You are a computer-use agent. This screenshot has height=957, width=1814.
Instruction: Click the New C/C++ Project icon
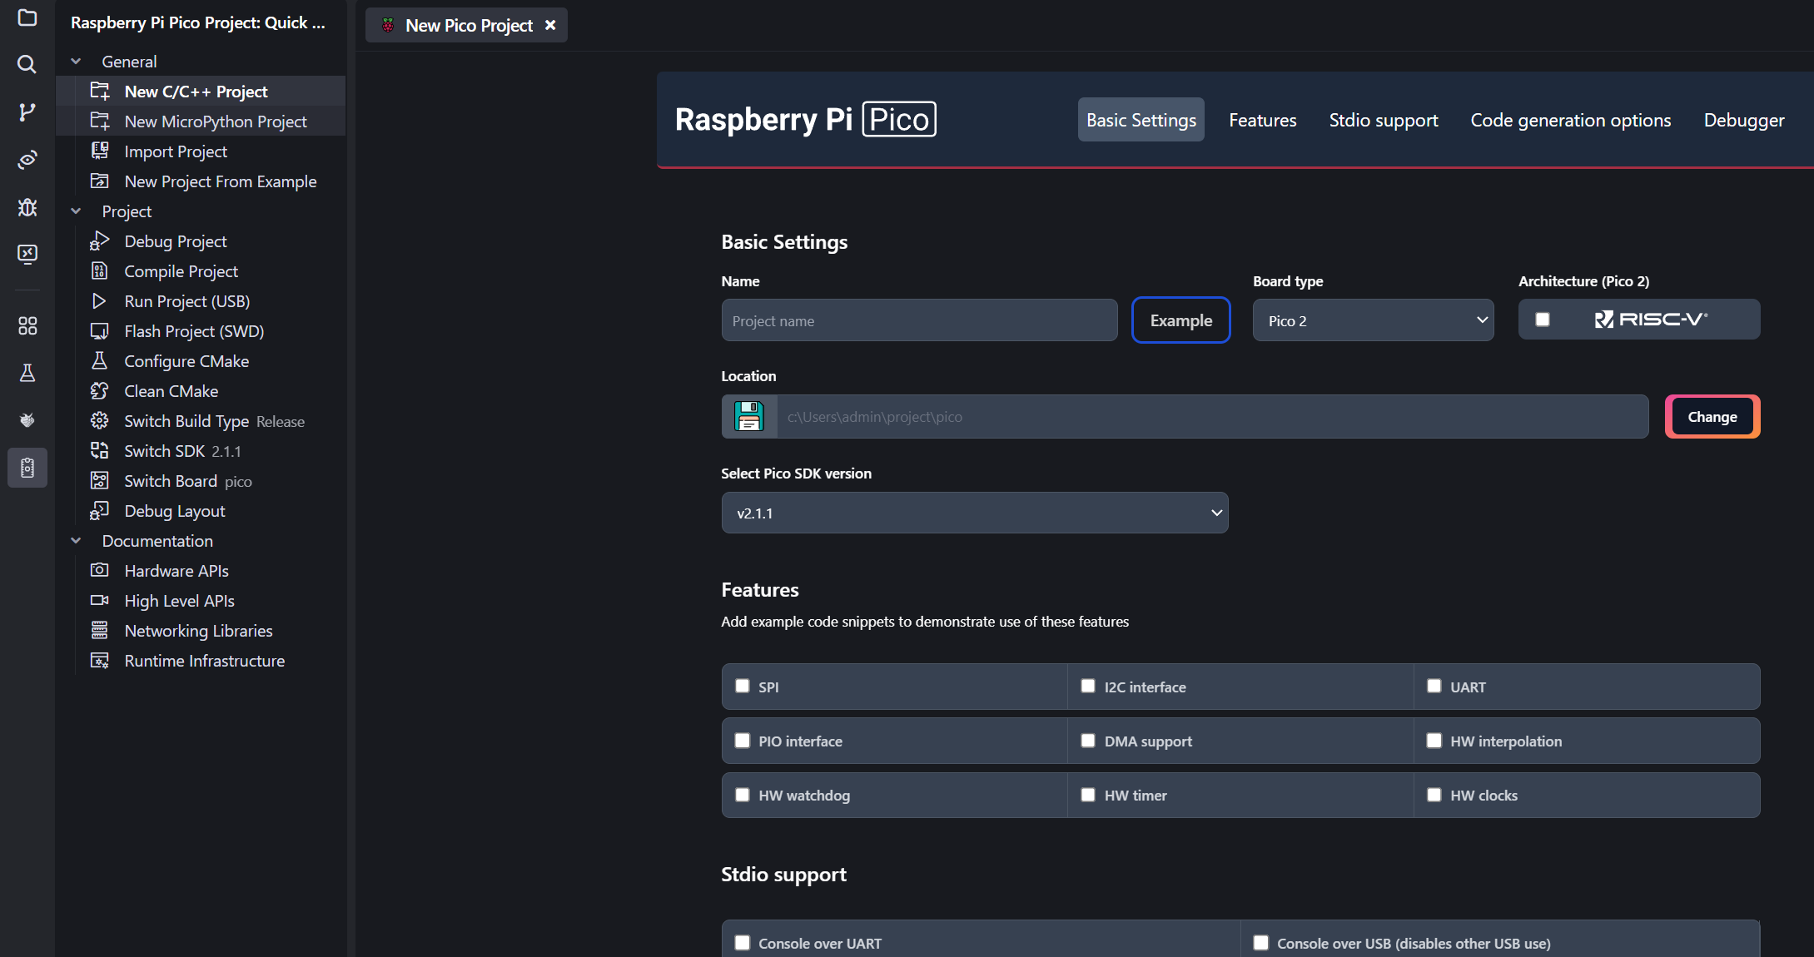point(100,91)
